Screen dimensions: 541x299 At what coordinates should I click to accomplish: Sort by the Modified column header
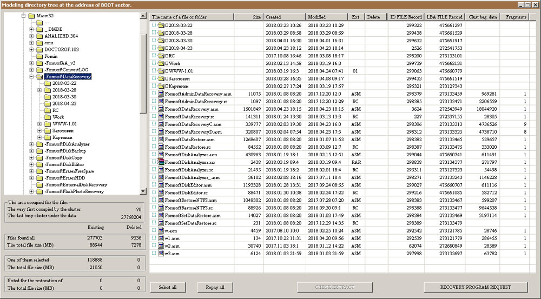(327, 17)
